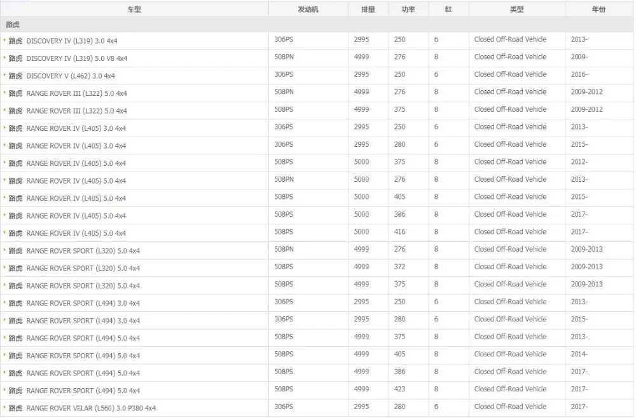
Task: Select engine code 508PN in DISCOVERY IV 5.0 V8 row
Action: 284,57
